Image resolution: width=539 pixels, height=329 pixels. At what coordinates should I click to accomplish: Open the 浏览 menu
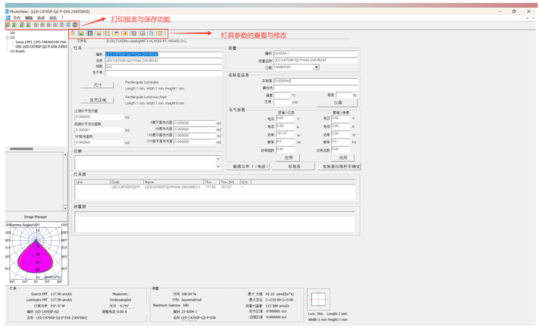52,18
